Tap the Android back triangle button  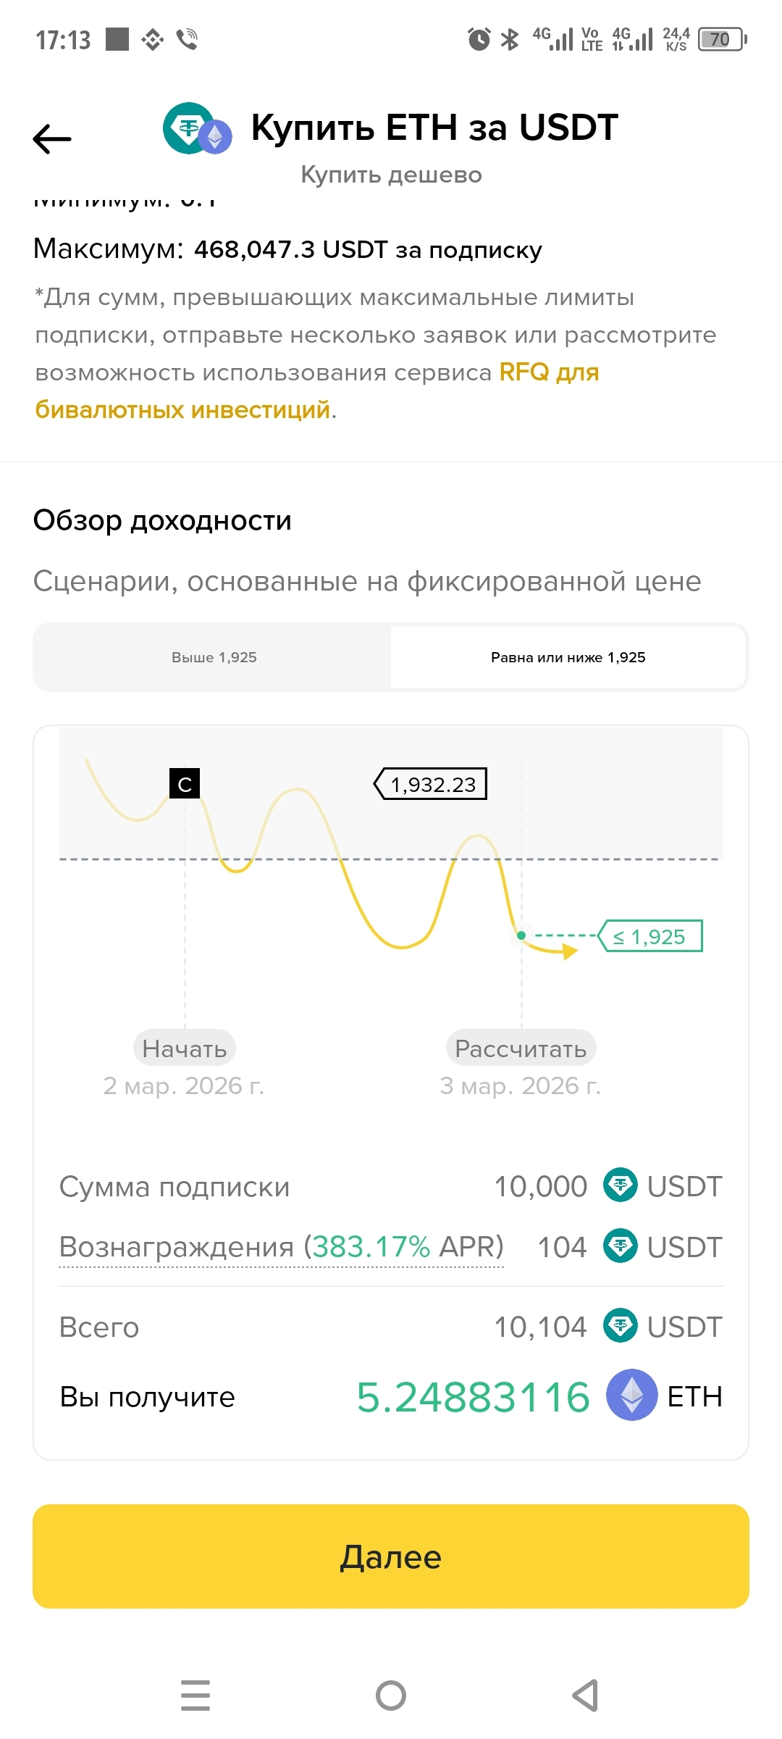(585, 1696)
